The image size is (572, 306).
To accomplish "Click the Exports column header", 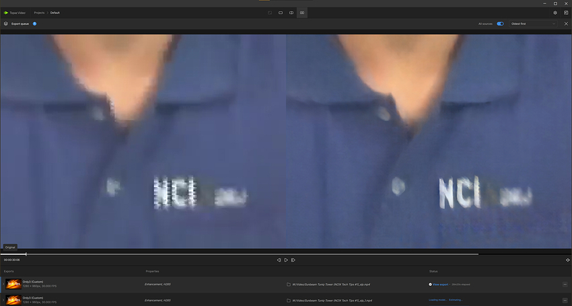I will (x=9, y=271).
